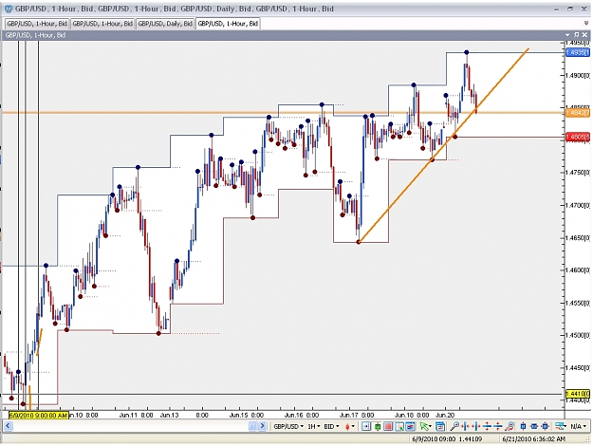The image size is (593, 446).
Task: Click the GBP/USD, 1-Hour, Bid panel header title
Action: click(x=35, y=35)
